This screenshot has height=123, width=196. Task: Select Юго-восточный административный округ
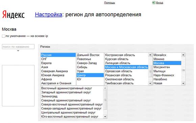point(72,117)
